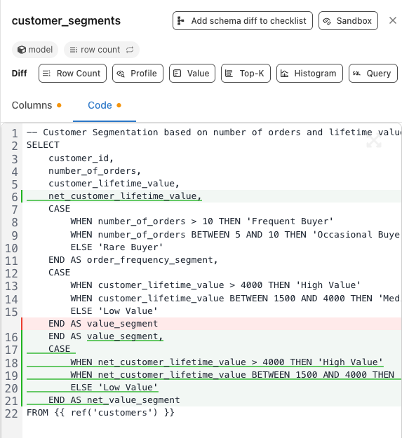Open the Query diff

(373, 73)
